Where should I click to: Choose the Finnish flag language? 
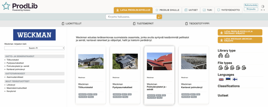pyautogui.click(x=235, y=79)
